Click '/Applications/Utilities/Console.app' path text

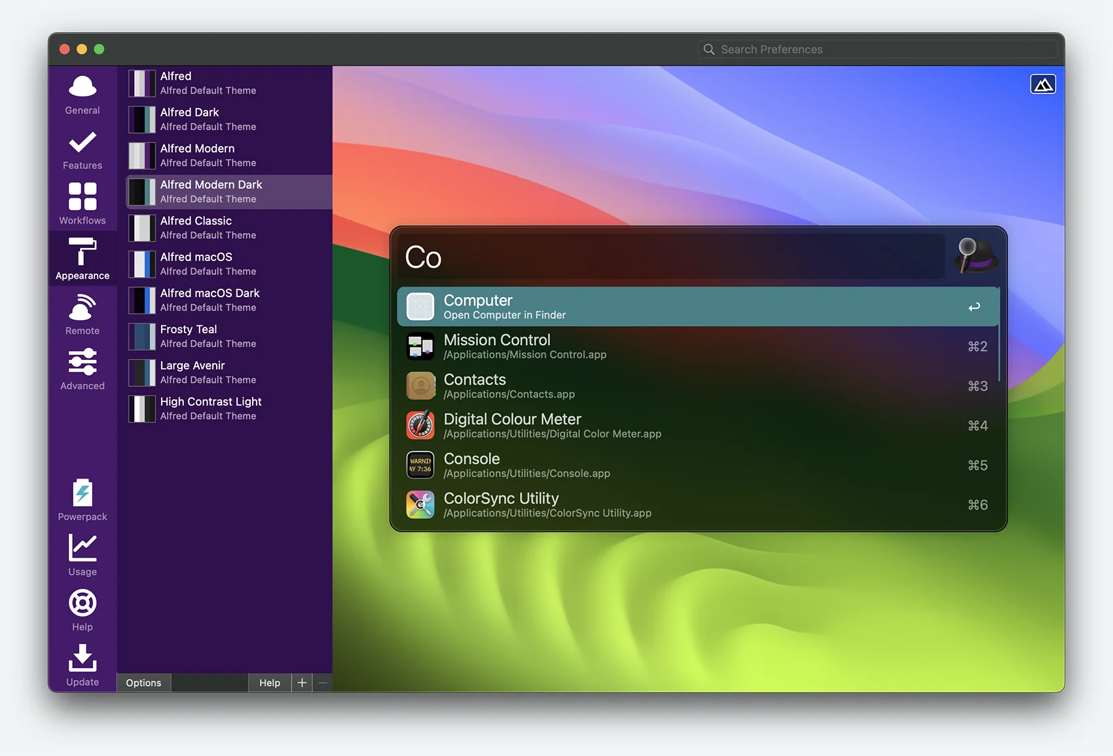click(527, 474)
